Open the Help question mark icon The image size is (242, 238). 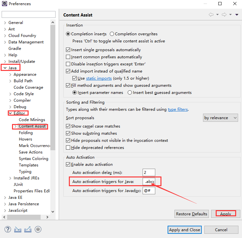(x=7, y=229)
